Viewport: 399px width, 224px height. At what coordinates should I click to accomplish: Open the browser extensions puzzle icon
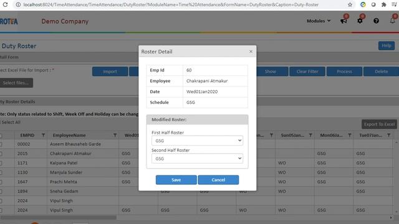(384, 4)
